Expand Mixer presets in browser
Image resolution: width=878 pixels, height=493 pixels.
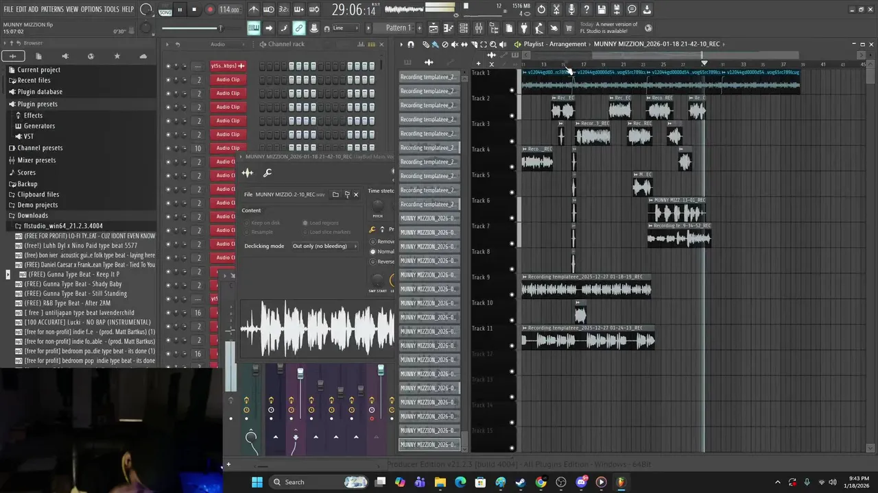(x=36, y=160)
